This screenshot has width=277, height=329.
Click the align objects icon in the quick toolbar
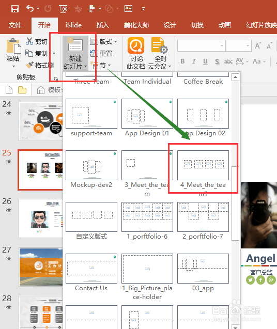coord(91,9)
